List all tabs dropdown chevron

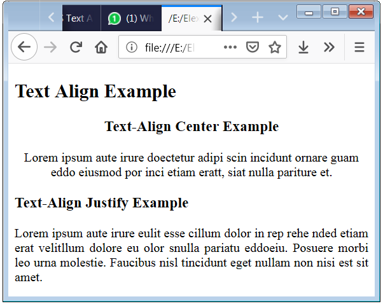click(x=283, y=18)
